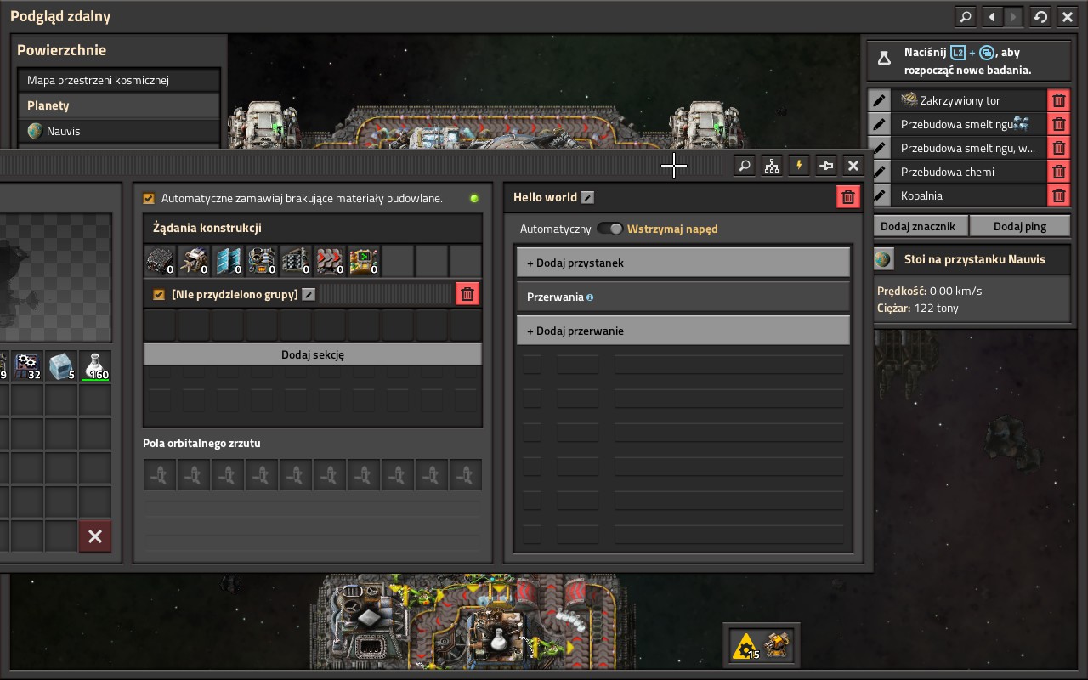Click the magnifier icon in the platform window header
Screen dimensions: 1088x680
(745, 166)
